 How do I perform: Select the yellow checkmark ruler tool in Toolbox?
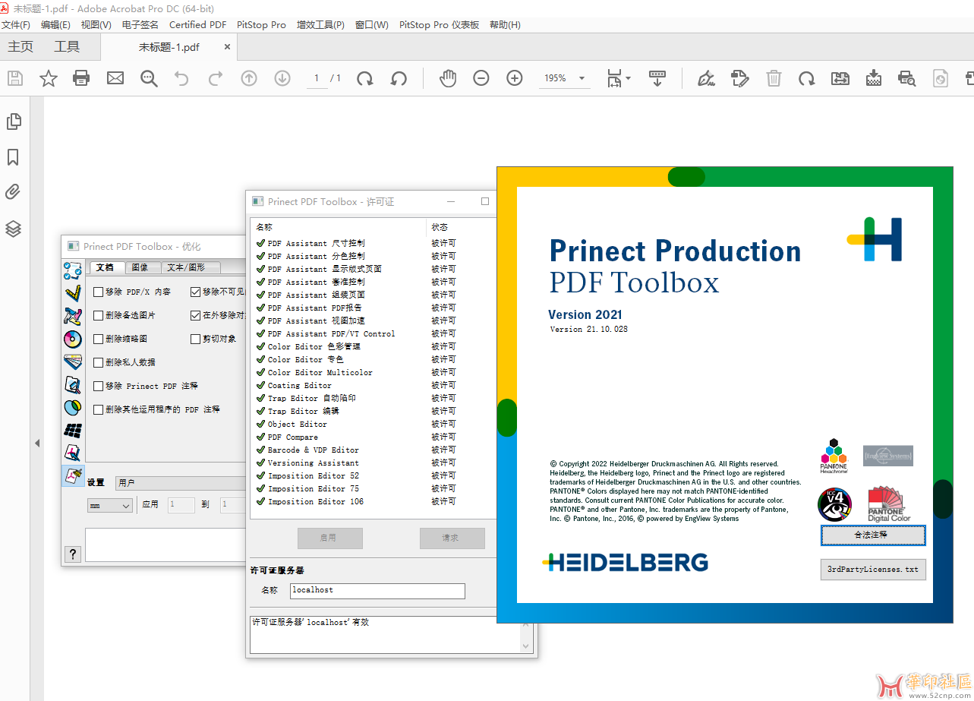[x=73, y=293]
